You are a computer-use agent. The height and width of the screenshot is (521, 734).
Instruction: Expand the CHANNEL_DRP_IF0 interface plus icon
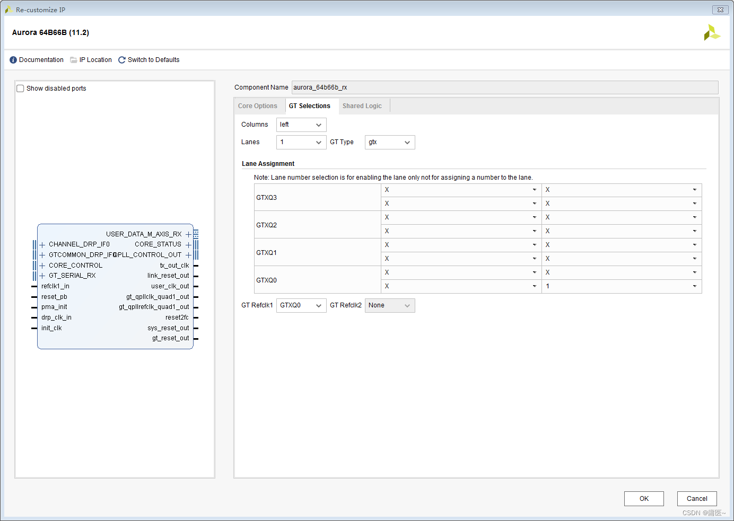click(42, 245)
